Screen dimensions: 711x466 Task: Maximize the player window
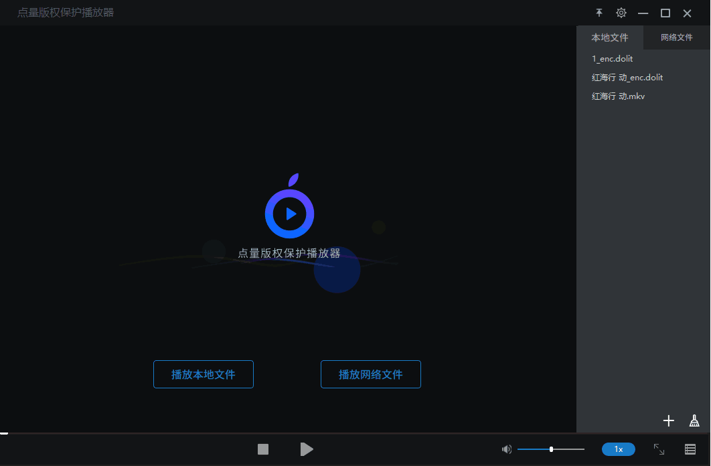[665, 13]
